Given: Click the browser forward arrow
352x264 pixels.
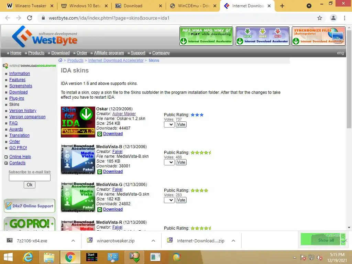Looking at the screenshot, I should coord(19,18).
